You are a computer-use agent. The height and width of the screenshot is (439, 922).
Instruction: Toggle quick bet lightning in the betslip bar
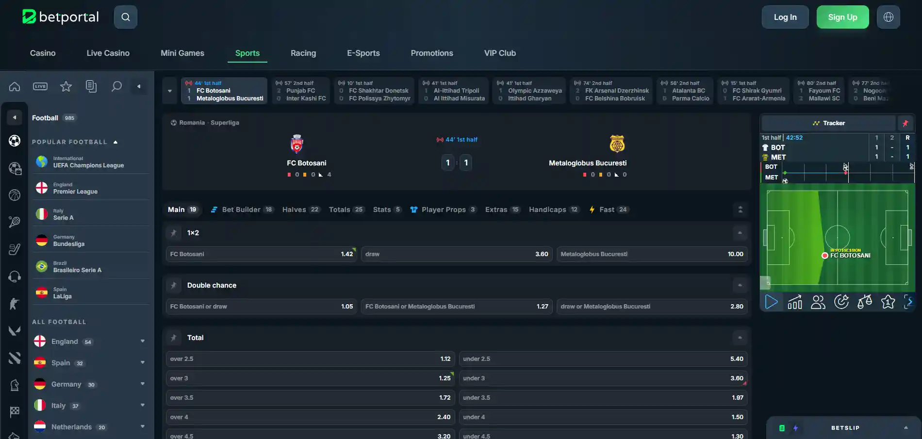coord(795,428)
